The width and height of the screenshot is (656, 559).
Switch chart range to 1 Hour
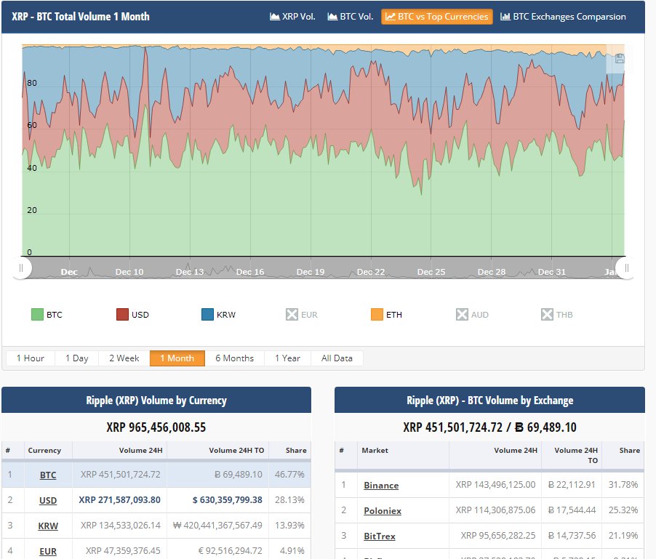[x=31, y=358]
